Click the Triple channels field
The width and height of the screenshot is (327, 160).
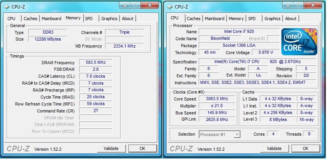(124, 32)
